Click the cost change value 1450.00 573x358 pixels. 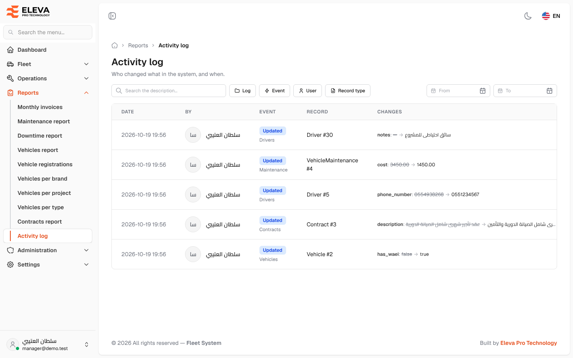(x=426, y=165)
